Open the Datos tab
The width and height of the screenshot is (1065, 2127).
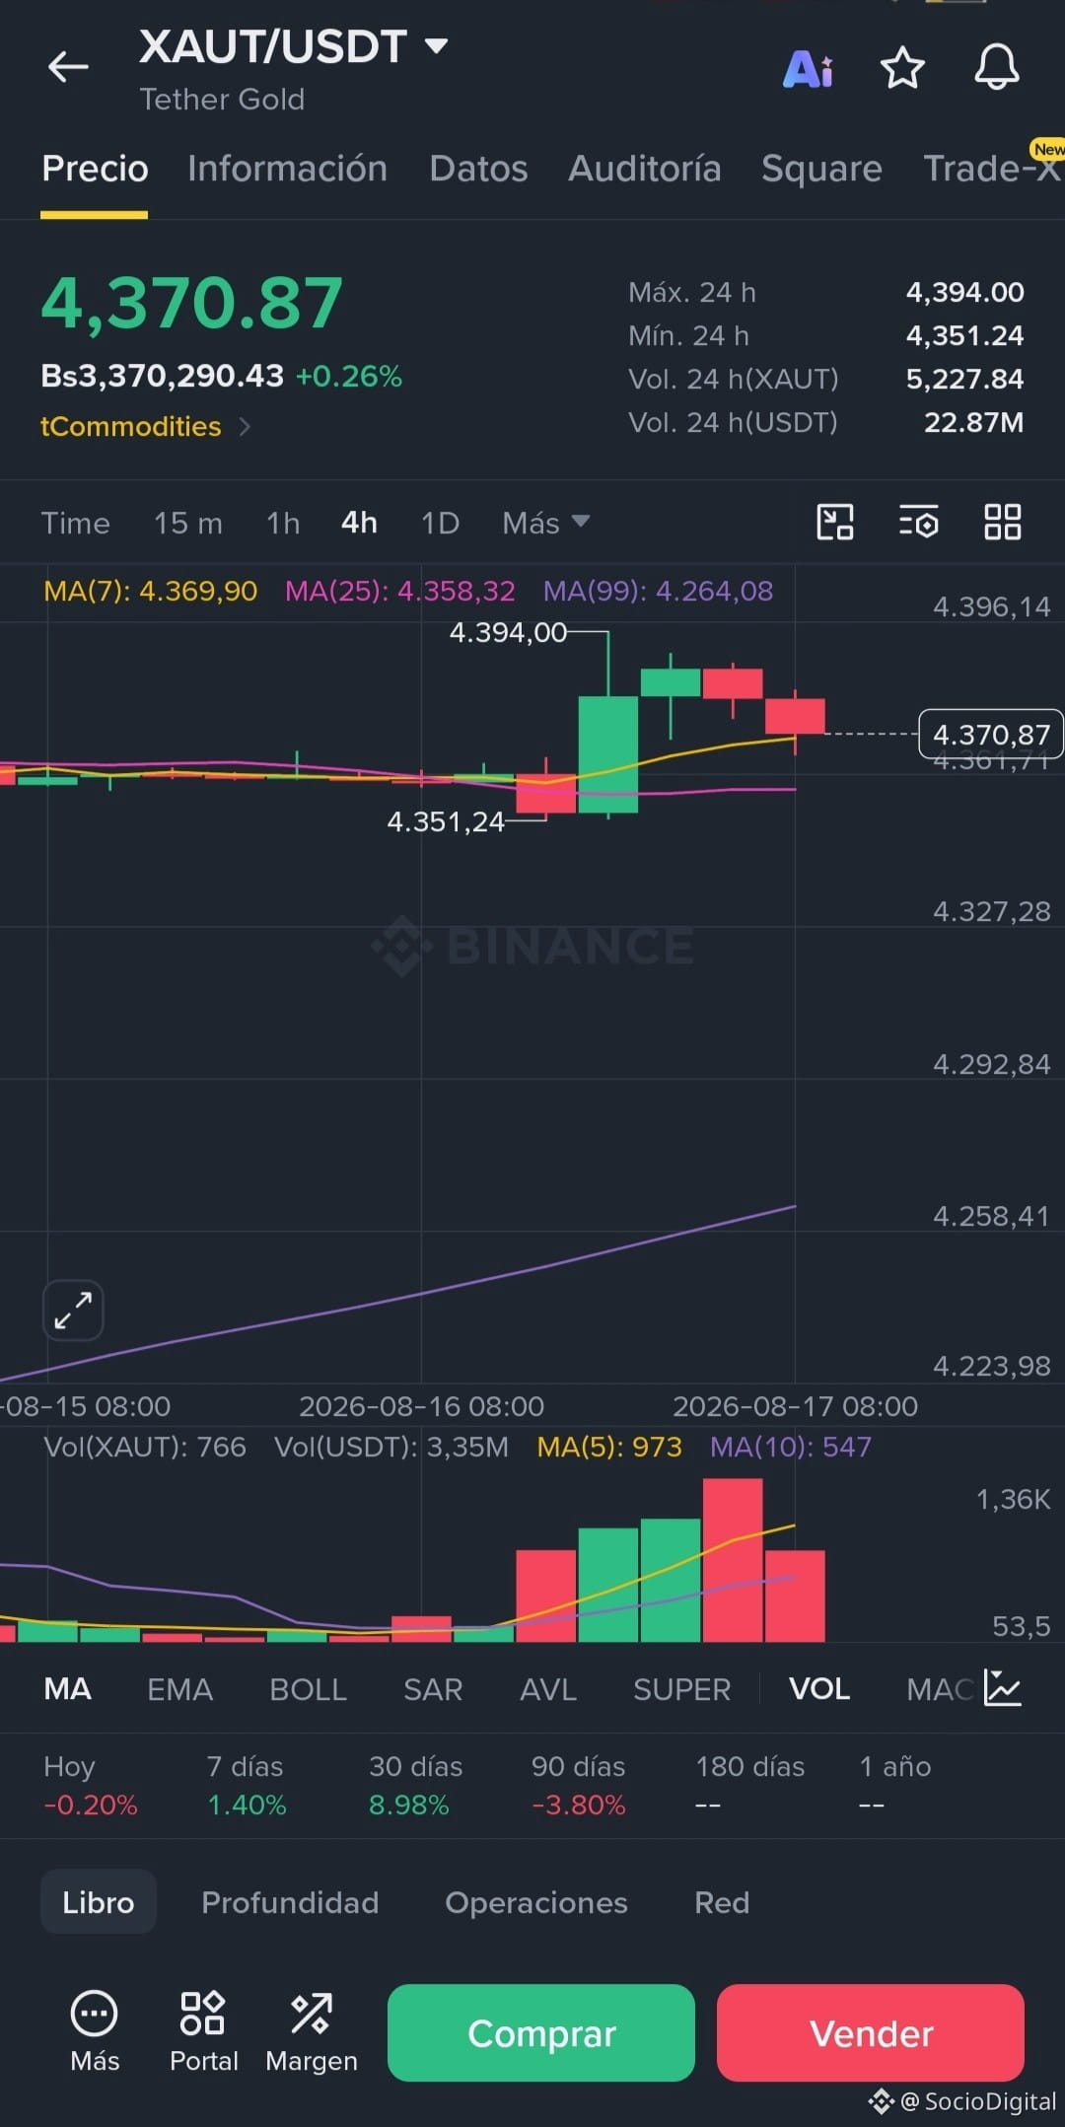tap(478, 169)
